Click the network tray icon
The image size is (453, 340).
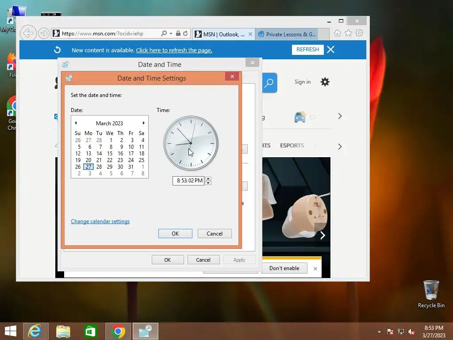tap(401, 332)
